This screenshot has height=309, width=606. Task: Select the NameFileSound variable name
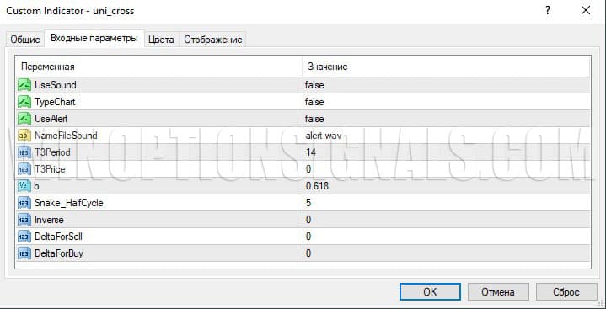tap(66, 136)
